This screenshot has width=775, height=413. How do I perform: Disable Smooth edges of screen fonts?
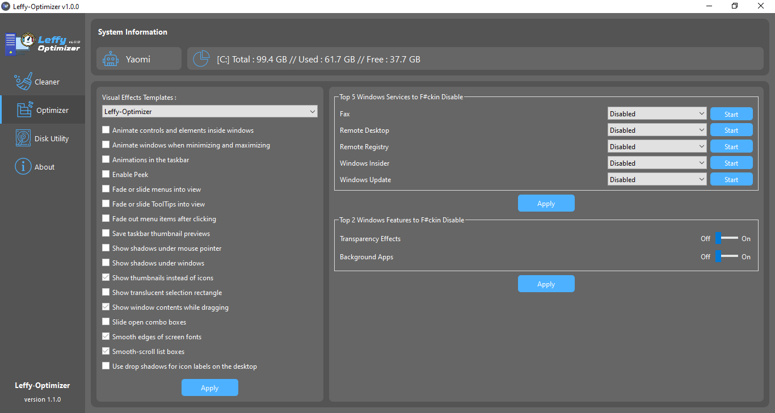pyautogui.click(x=106, y=336)
